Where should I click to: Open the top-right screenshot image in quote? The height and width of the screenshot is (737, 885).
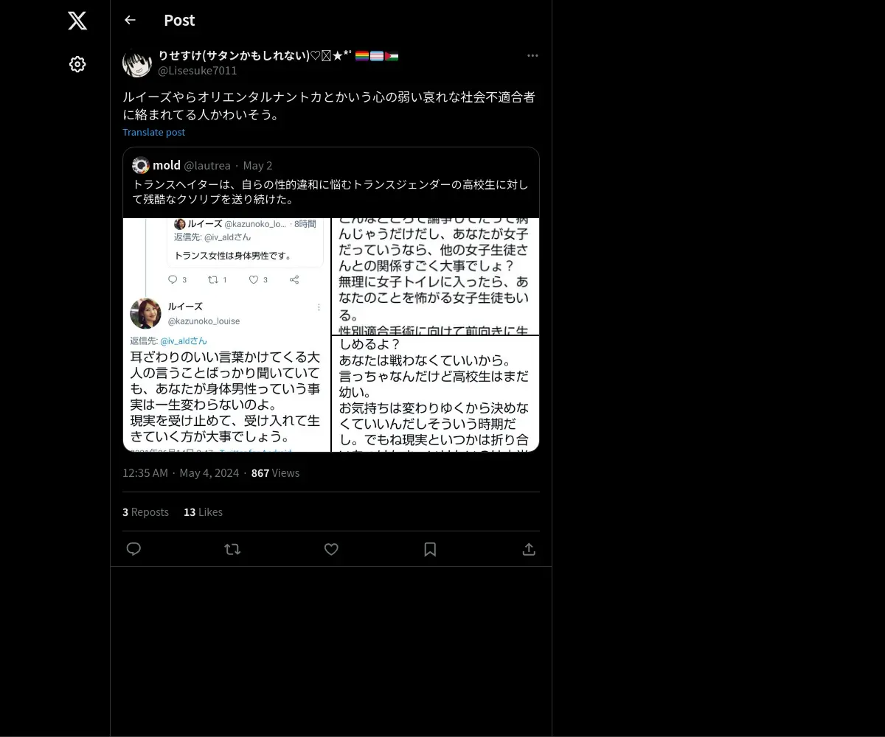click(436, 276)
